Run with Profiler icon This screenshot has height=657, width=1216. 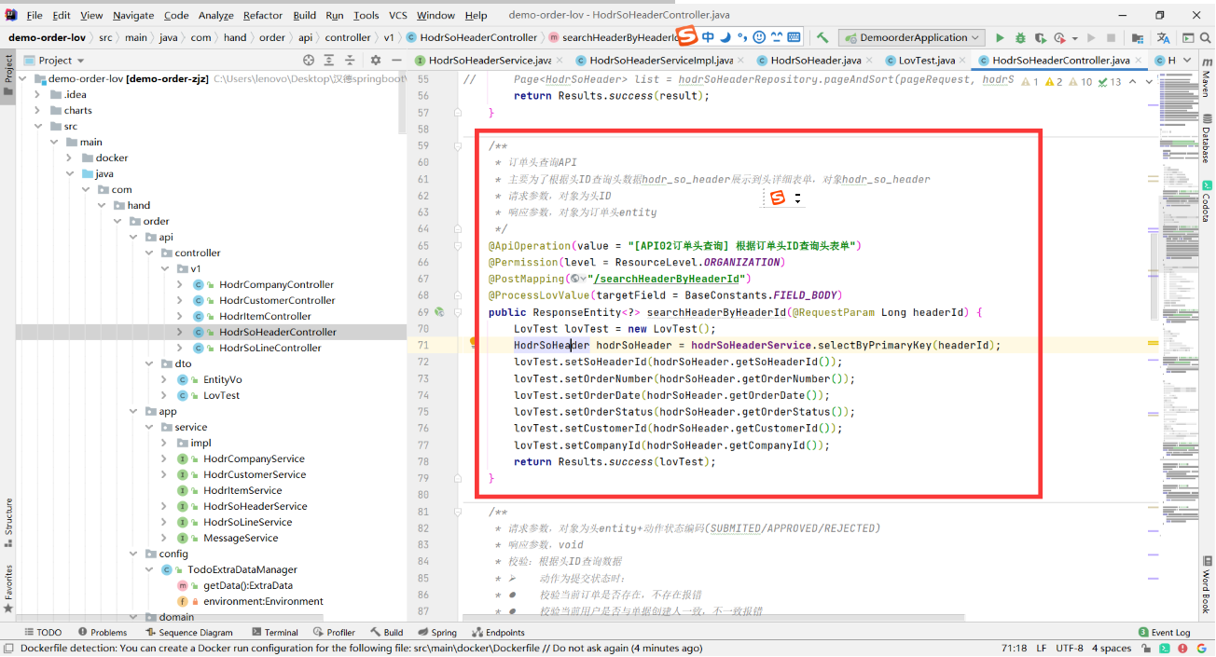[x=1059, y=38]
